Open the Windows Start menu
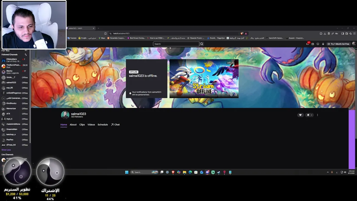Viewport: 357px width, 201px height. click(x=127, y=172)
